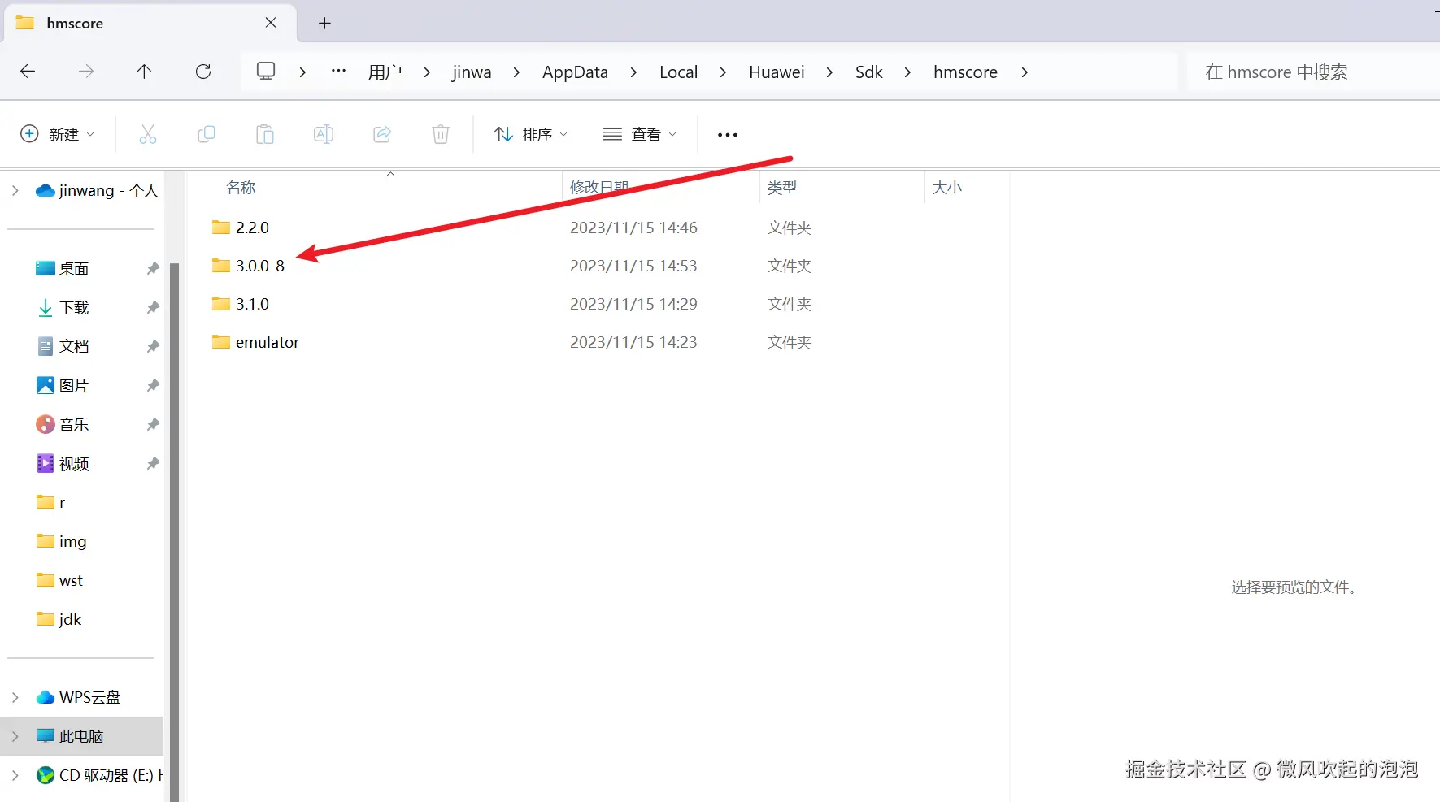Sort by 类型 column header
Image resolution: width=1440 pixels, height=802 pixels.
click(x=781, y=188)
